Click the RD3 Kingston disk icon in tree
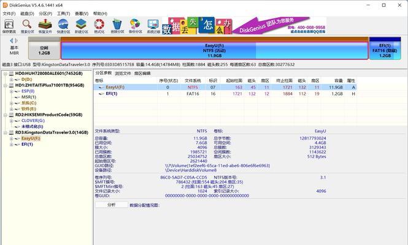Viewport: 408px width, 245px height. click(x=11, y=132)
